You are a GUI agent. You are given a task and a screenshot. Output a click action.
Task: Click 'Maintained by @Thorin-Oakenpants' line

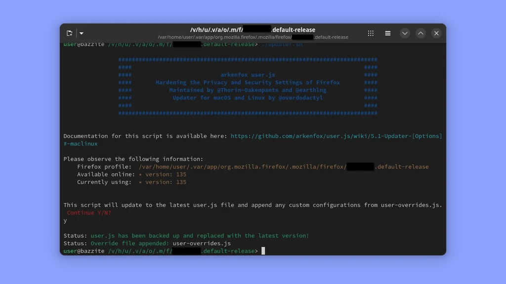coord(248,90)
